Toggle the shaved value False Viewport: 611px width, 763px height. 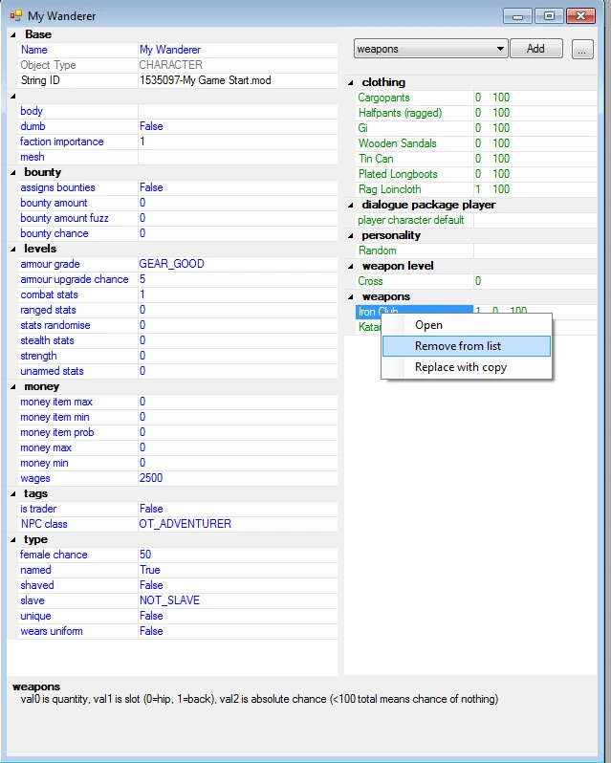237,585
